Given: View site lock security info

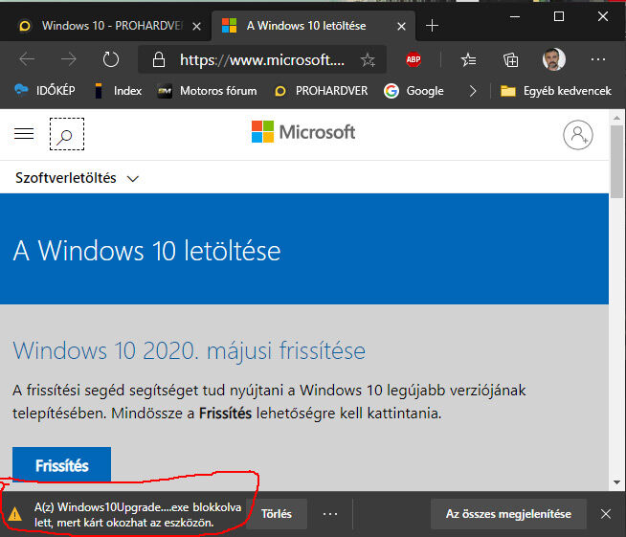Looking at the screenshot, I should [x=159, y=60].
